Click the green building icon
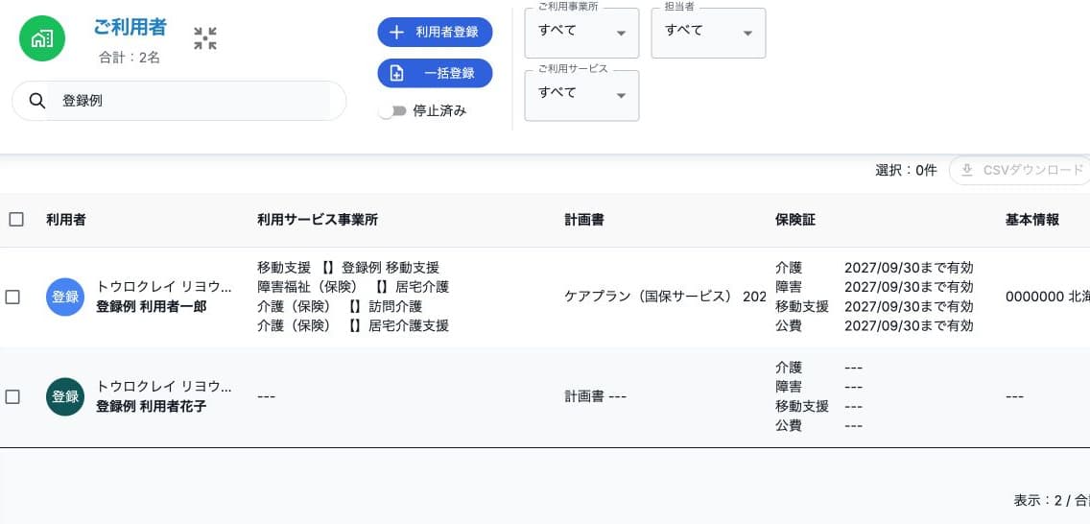 coord(41,39)
